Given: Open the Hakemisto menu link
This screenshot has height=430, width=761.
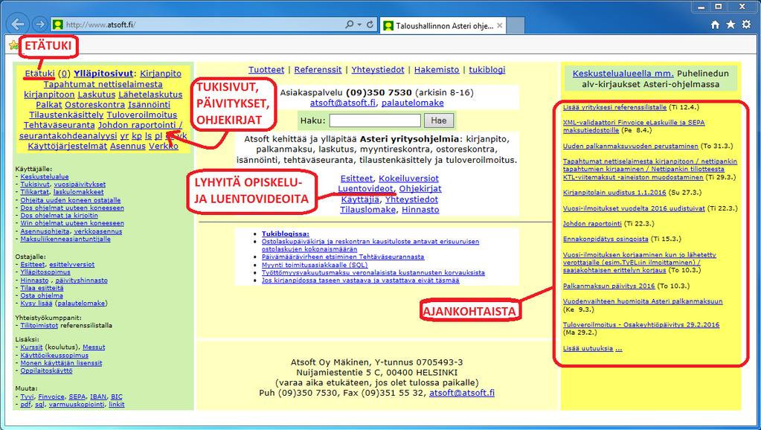Looking at the screenshot, I should pyautogui.click(x=437, y=70).
